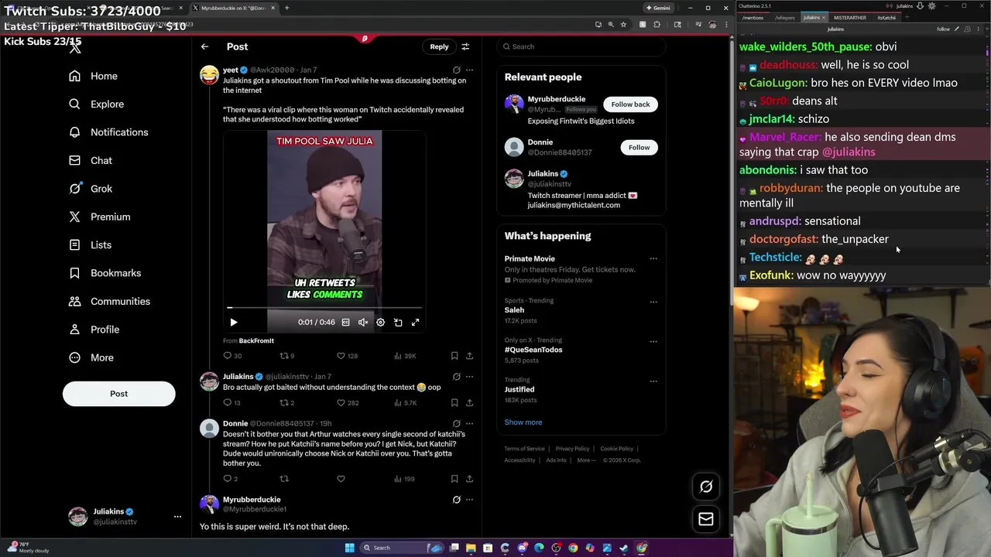Add a new Chatterino tab
This screenshot has height=557, width=991.
pos(907,17)
